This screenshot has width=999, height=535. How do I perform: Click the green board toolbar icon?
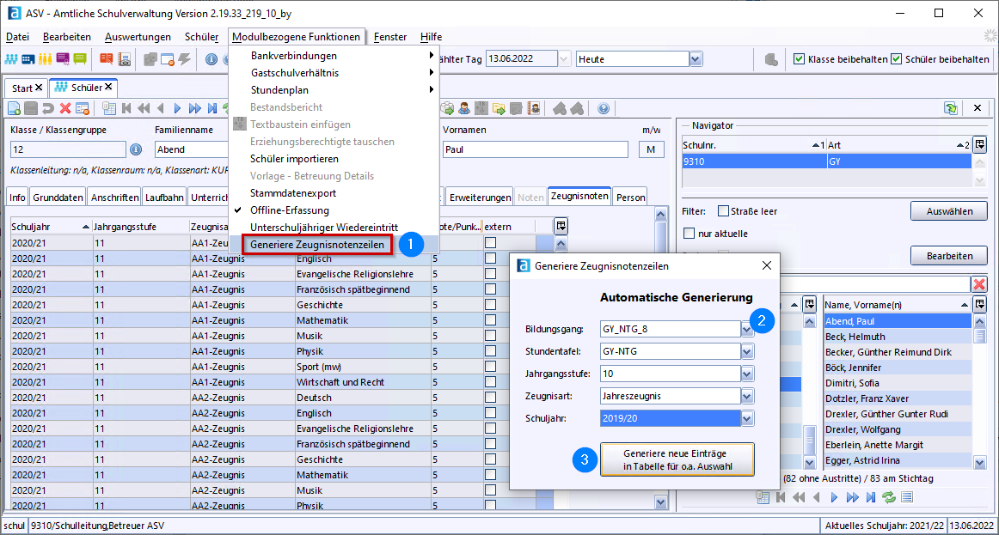pyautogui.click(x=80, y=59)
